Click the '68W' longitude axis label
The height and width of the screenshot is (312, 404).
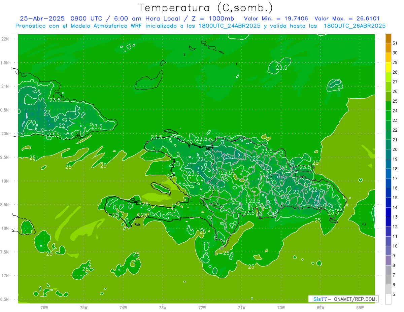tap(360, 308)
